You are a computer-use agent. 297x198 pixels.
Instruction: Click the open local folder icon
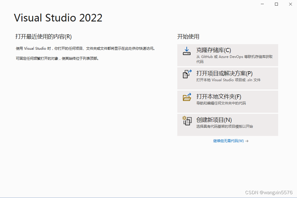tap(187, 97)
